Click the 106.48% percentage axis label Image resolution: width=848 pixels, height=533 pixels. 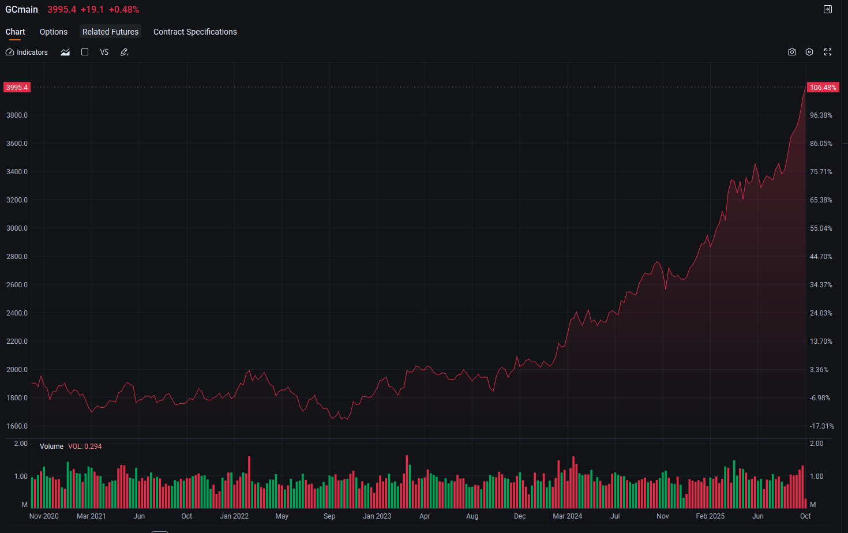pos(823,88)
